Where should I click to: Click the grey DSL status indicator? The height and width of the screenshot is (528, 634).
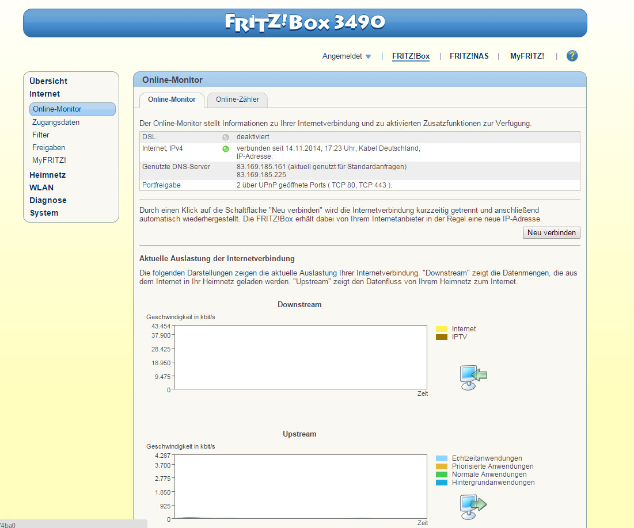(226, 137)
